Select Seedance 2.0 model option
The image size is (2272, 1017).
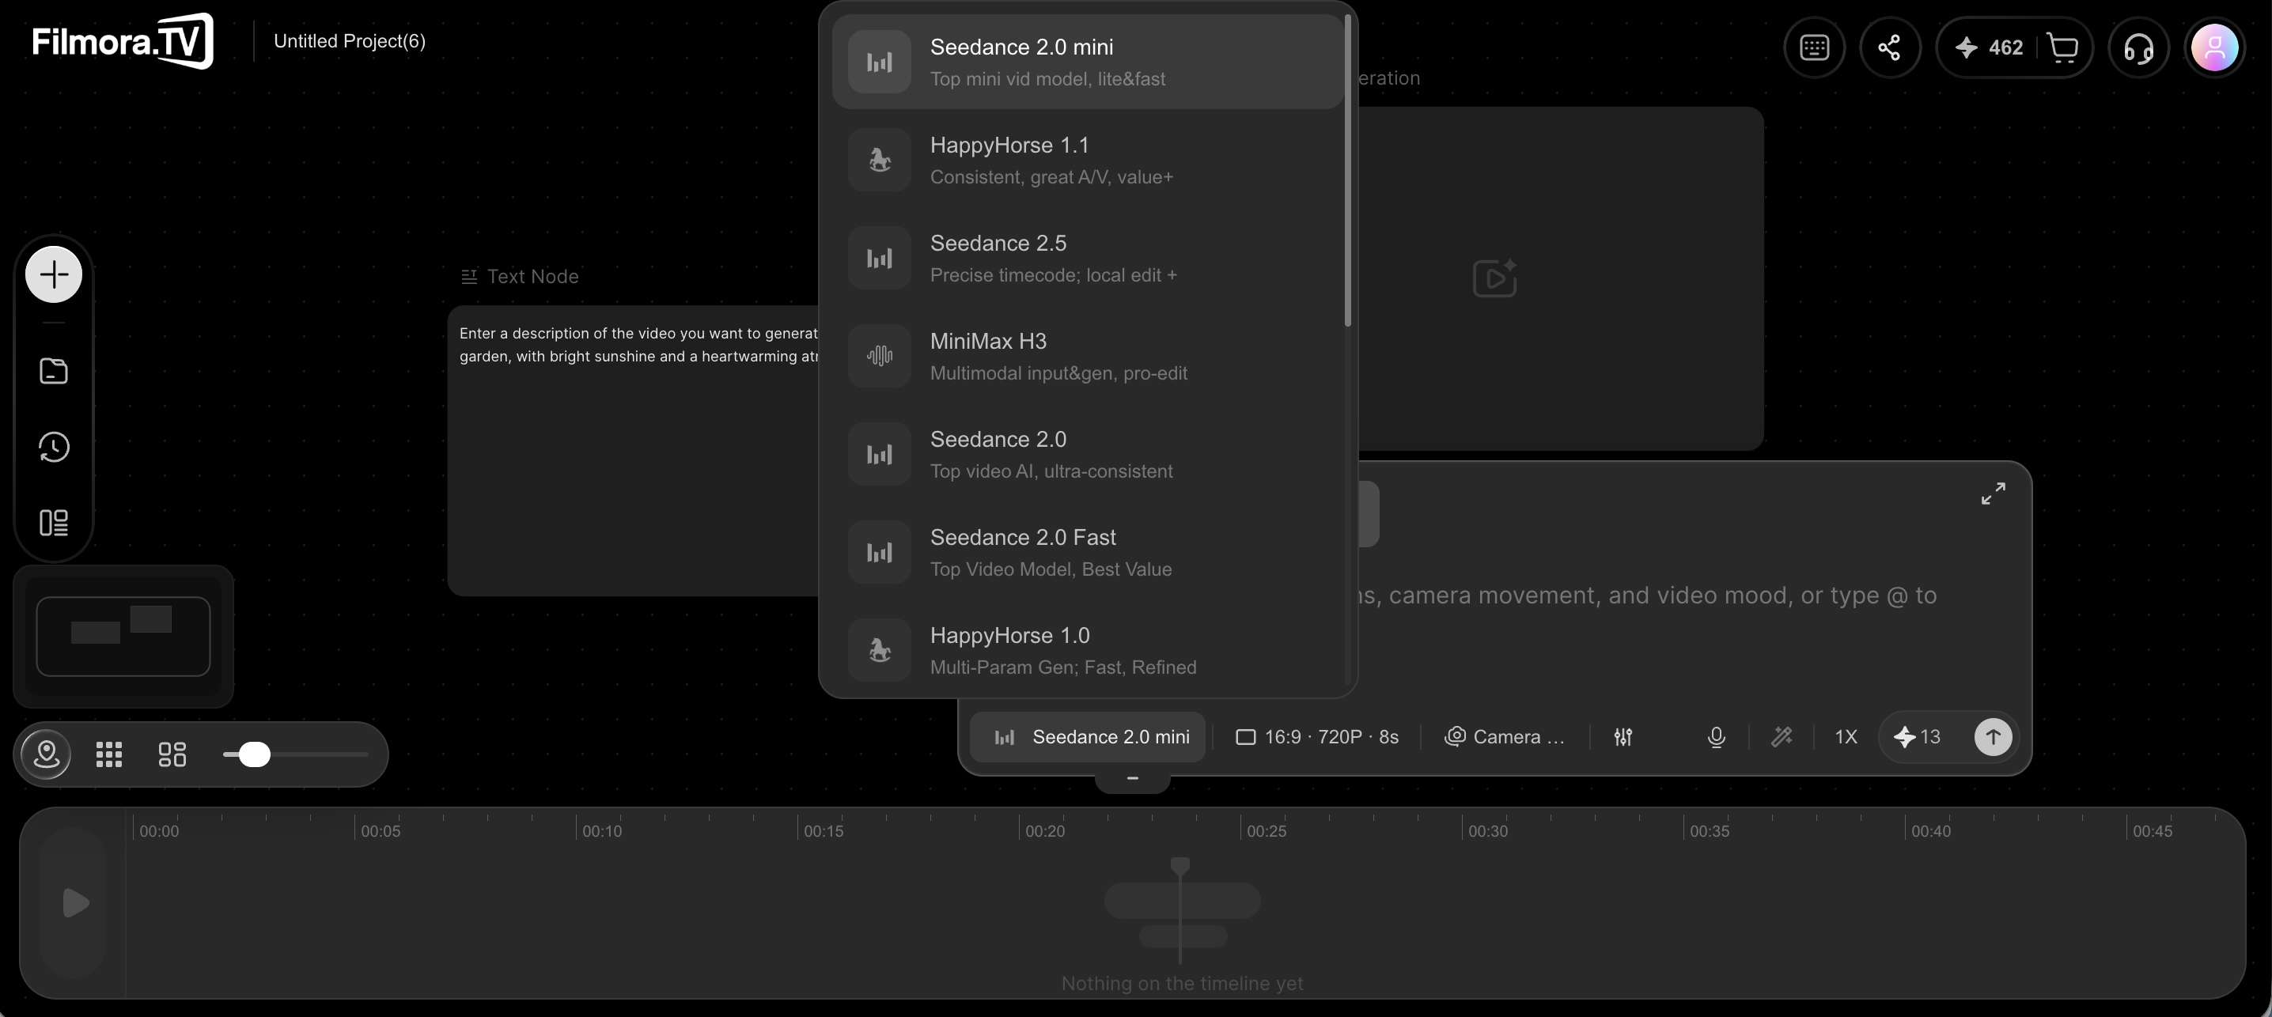point(1087,454)
